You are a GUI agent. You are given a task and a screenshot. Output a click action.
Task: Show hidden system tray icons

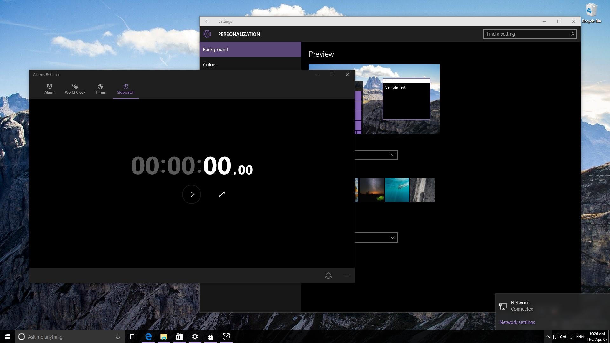(547, 337)
